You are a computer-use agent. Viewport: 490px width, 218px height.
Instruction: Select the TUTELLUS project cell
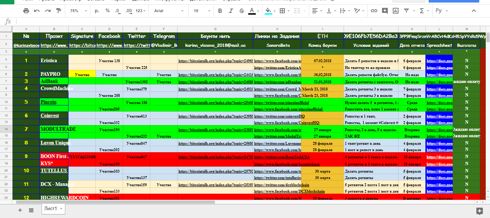54,171
